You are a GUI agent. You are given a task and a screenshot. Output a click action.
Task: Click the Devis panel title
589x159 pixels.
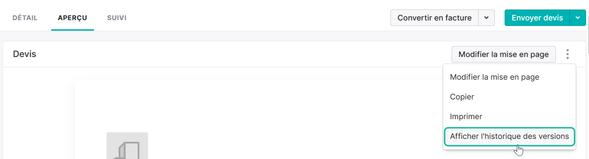[x=25, y=54]
